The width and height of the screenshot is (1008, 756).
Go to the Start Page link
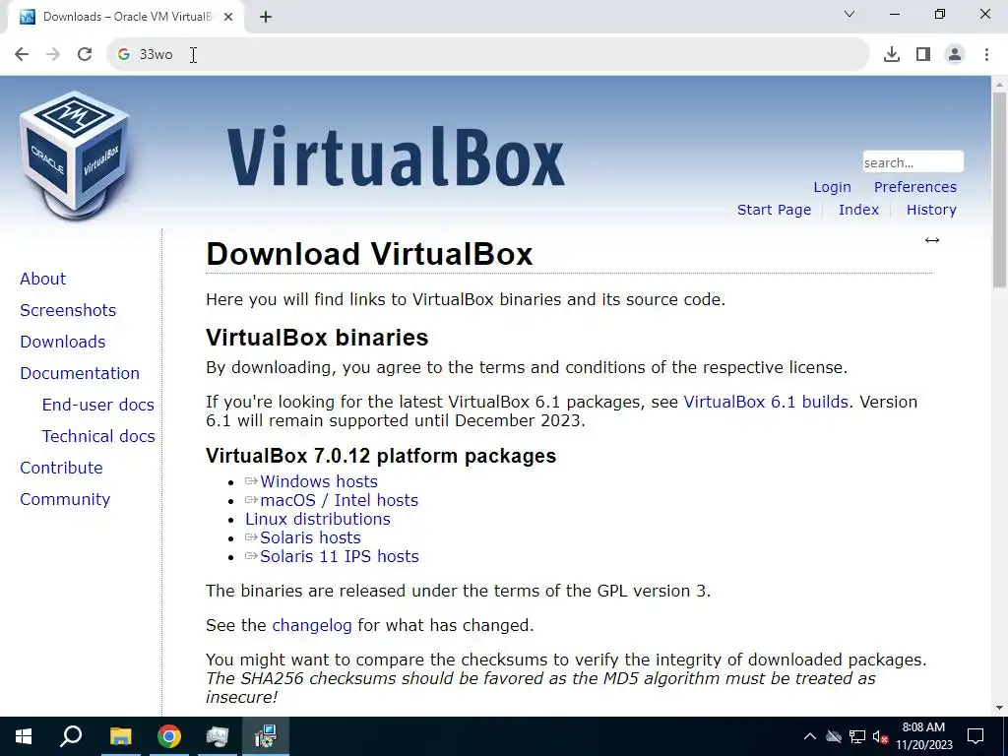coord(774,210)
